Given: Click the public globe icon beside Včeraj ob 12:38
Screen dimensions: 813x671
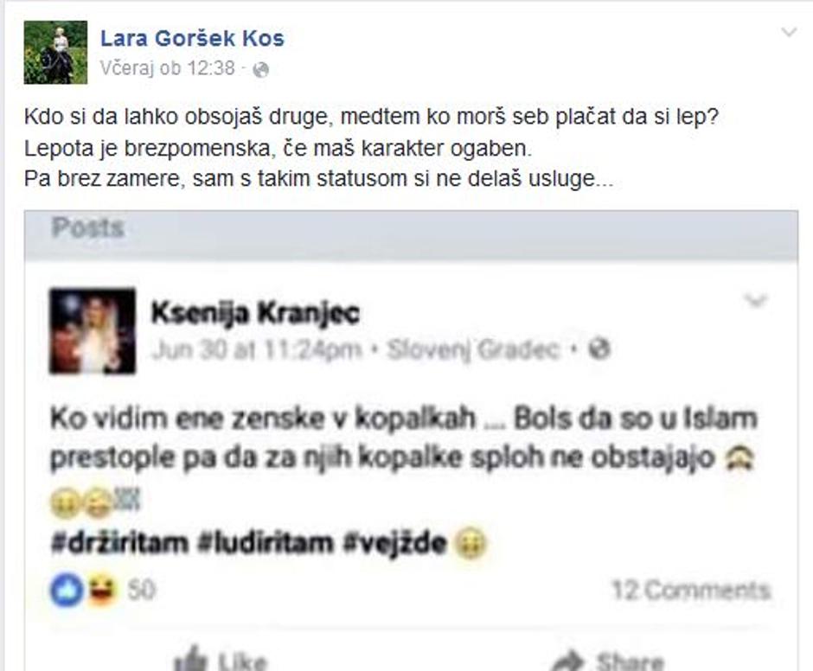Looking at the screenshot, I should coord(261,69).
